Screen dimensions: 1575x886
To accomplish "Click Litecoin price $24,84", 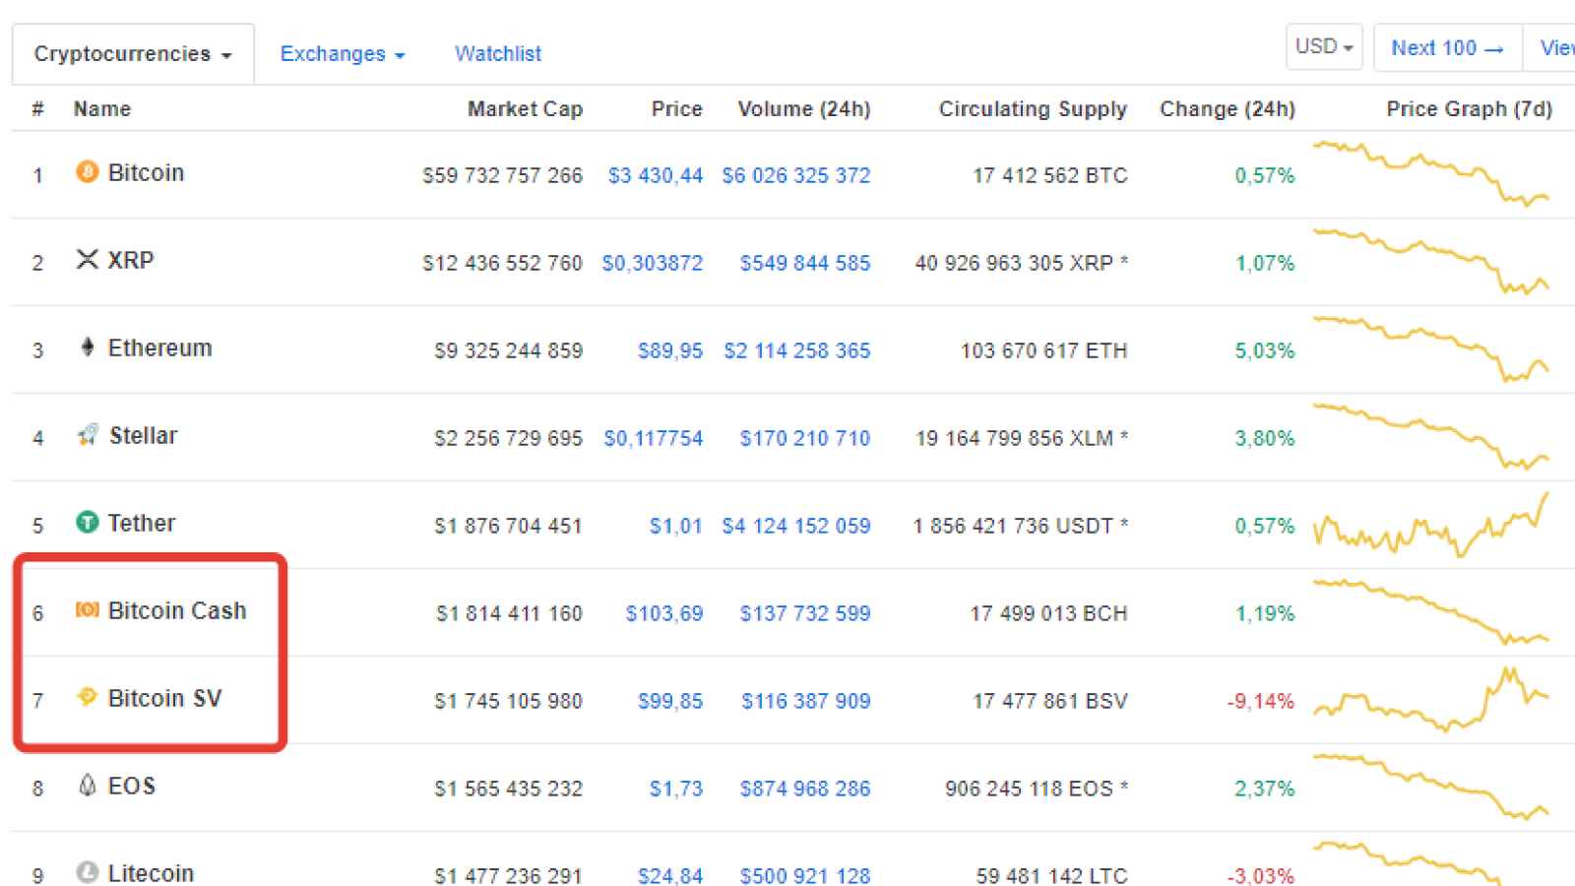I will pyautogui.click(x=670, y=875).
